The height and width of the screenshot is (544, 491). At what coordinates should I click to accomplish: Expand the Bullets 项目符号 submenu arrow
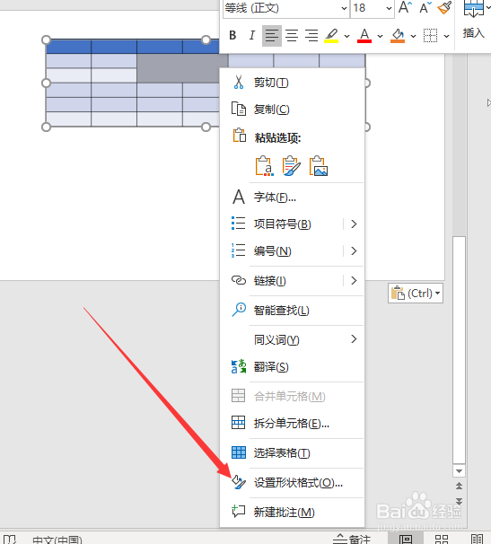354,224
